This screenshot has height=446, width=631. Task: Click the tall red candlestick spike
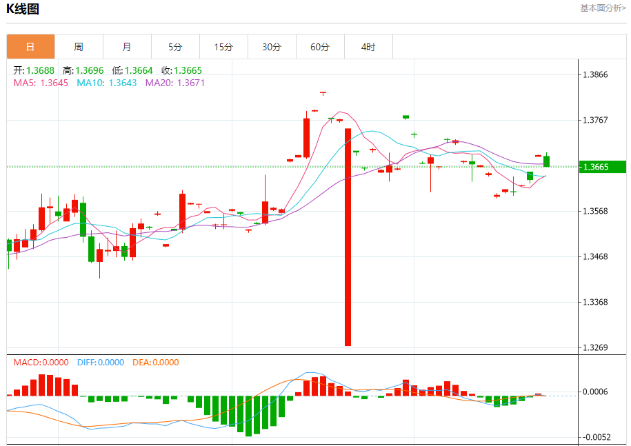point(348,237)
